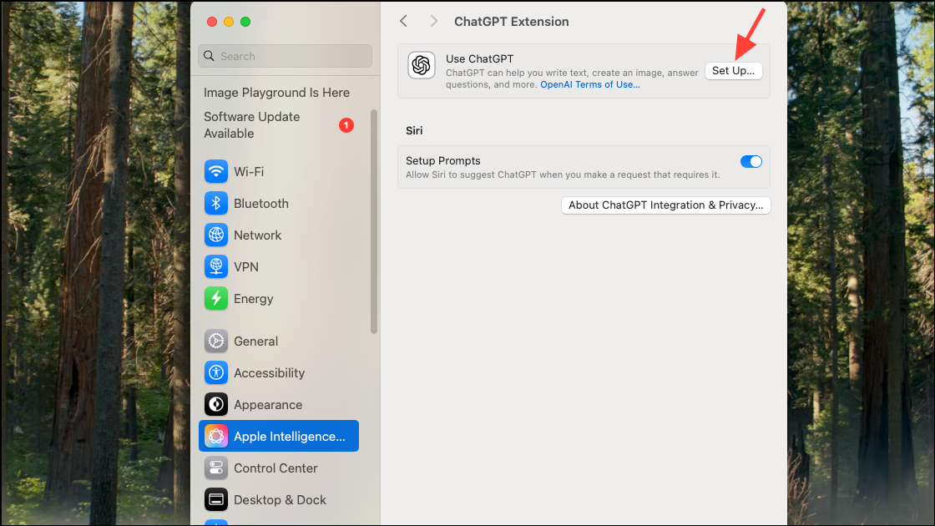Click the Bluetooth sidebar icon
The width and height of the screenshot is (935, 526).
216,204
